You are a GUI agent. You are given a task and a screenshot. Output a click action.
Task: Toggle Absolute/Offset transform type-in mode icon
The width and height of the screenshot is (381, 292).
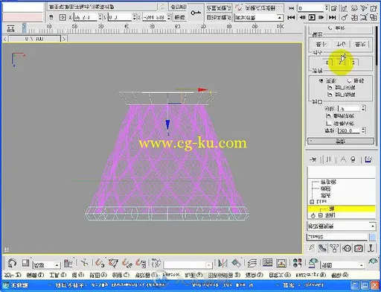tap(63, 17)
